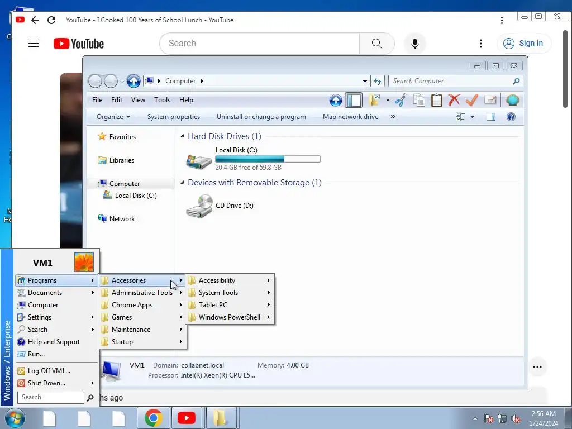Open the Maintenance submenu
572x429 pixels.
[142, 330]
